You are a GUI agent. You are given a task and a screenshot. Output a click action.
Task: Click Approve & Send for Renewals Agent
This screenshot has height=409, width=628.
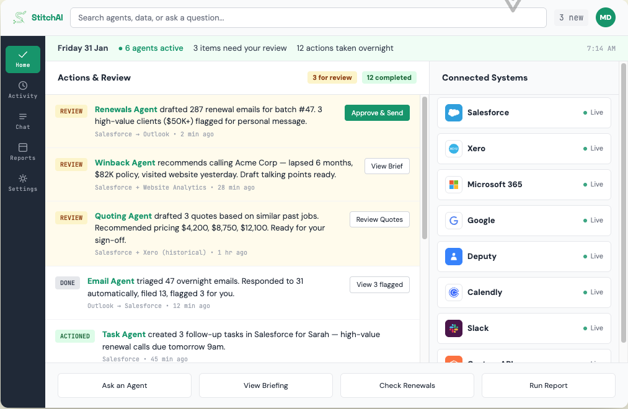(377, 113)
